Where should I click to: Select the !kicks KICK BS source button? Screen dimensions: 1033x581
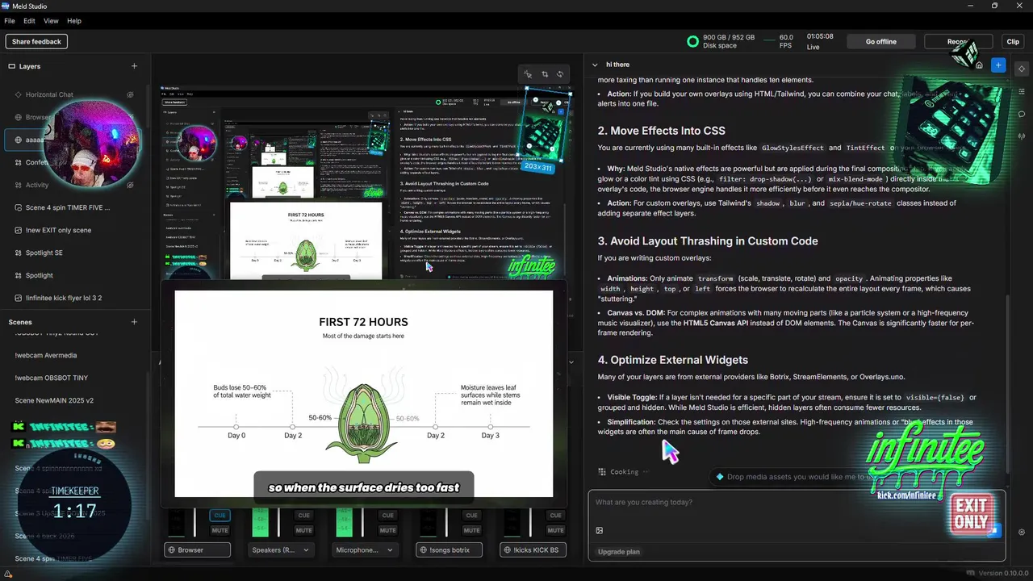pyautogui.click(x=533, y=550)
